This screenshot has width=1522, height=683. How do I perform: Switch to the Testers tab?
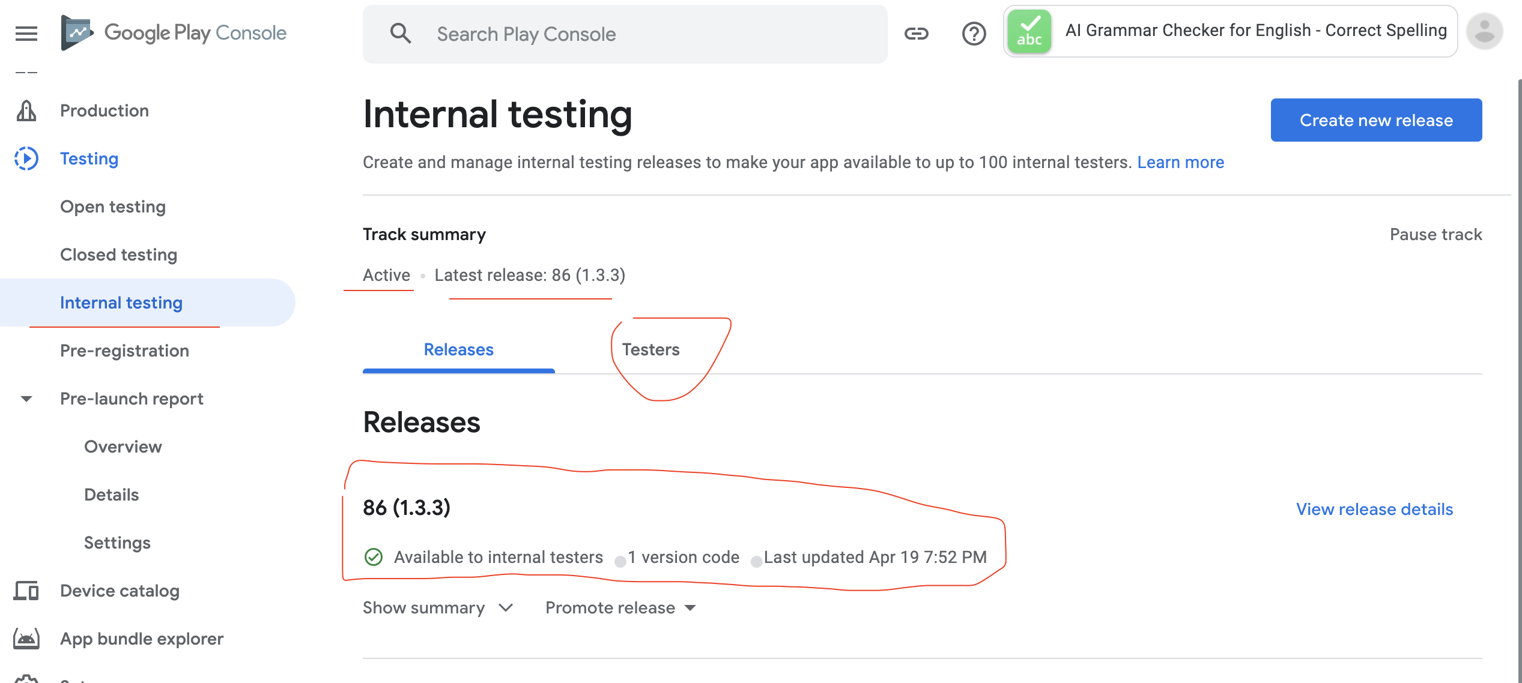[650, 349]
